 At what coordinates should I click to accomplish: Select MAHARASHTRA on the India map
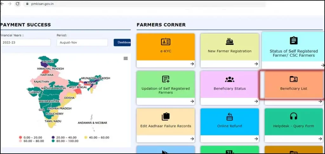(x=49, y=101)
